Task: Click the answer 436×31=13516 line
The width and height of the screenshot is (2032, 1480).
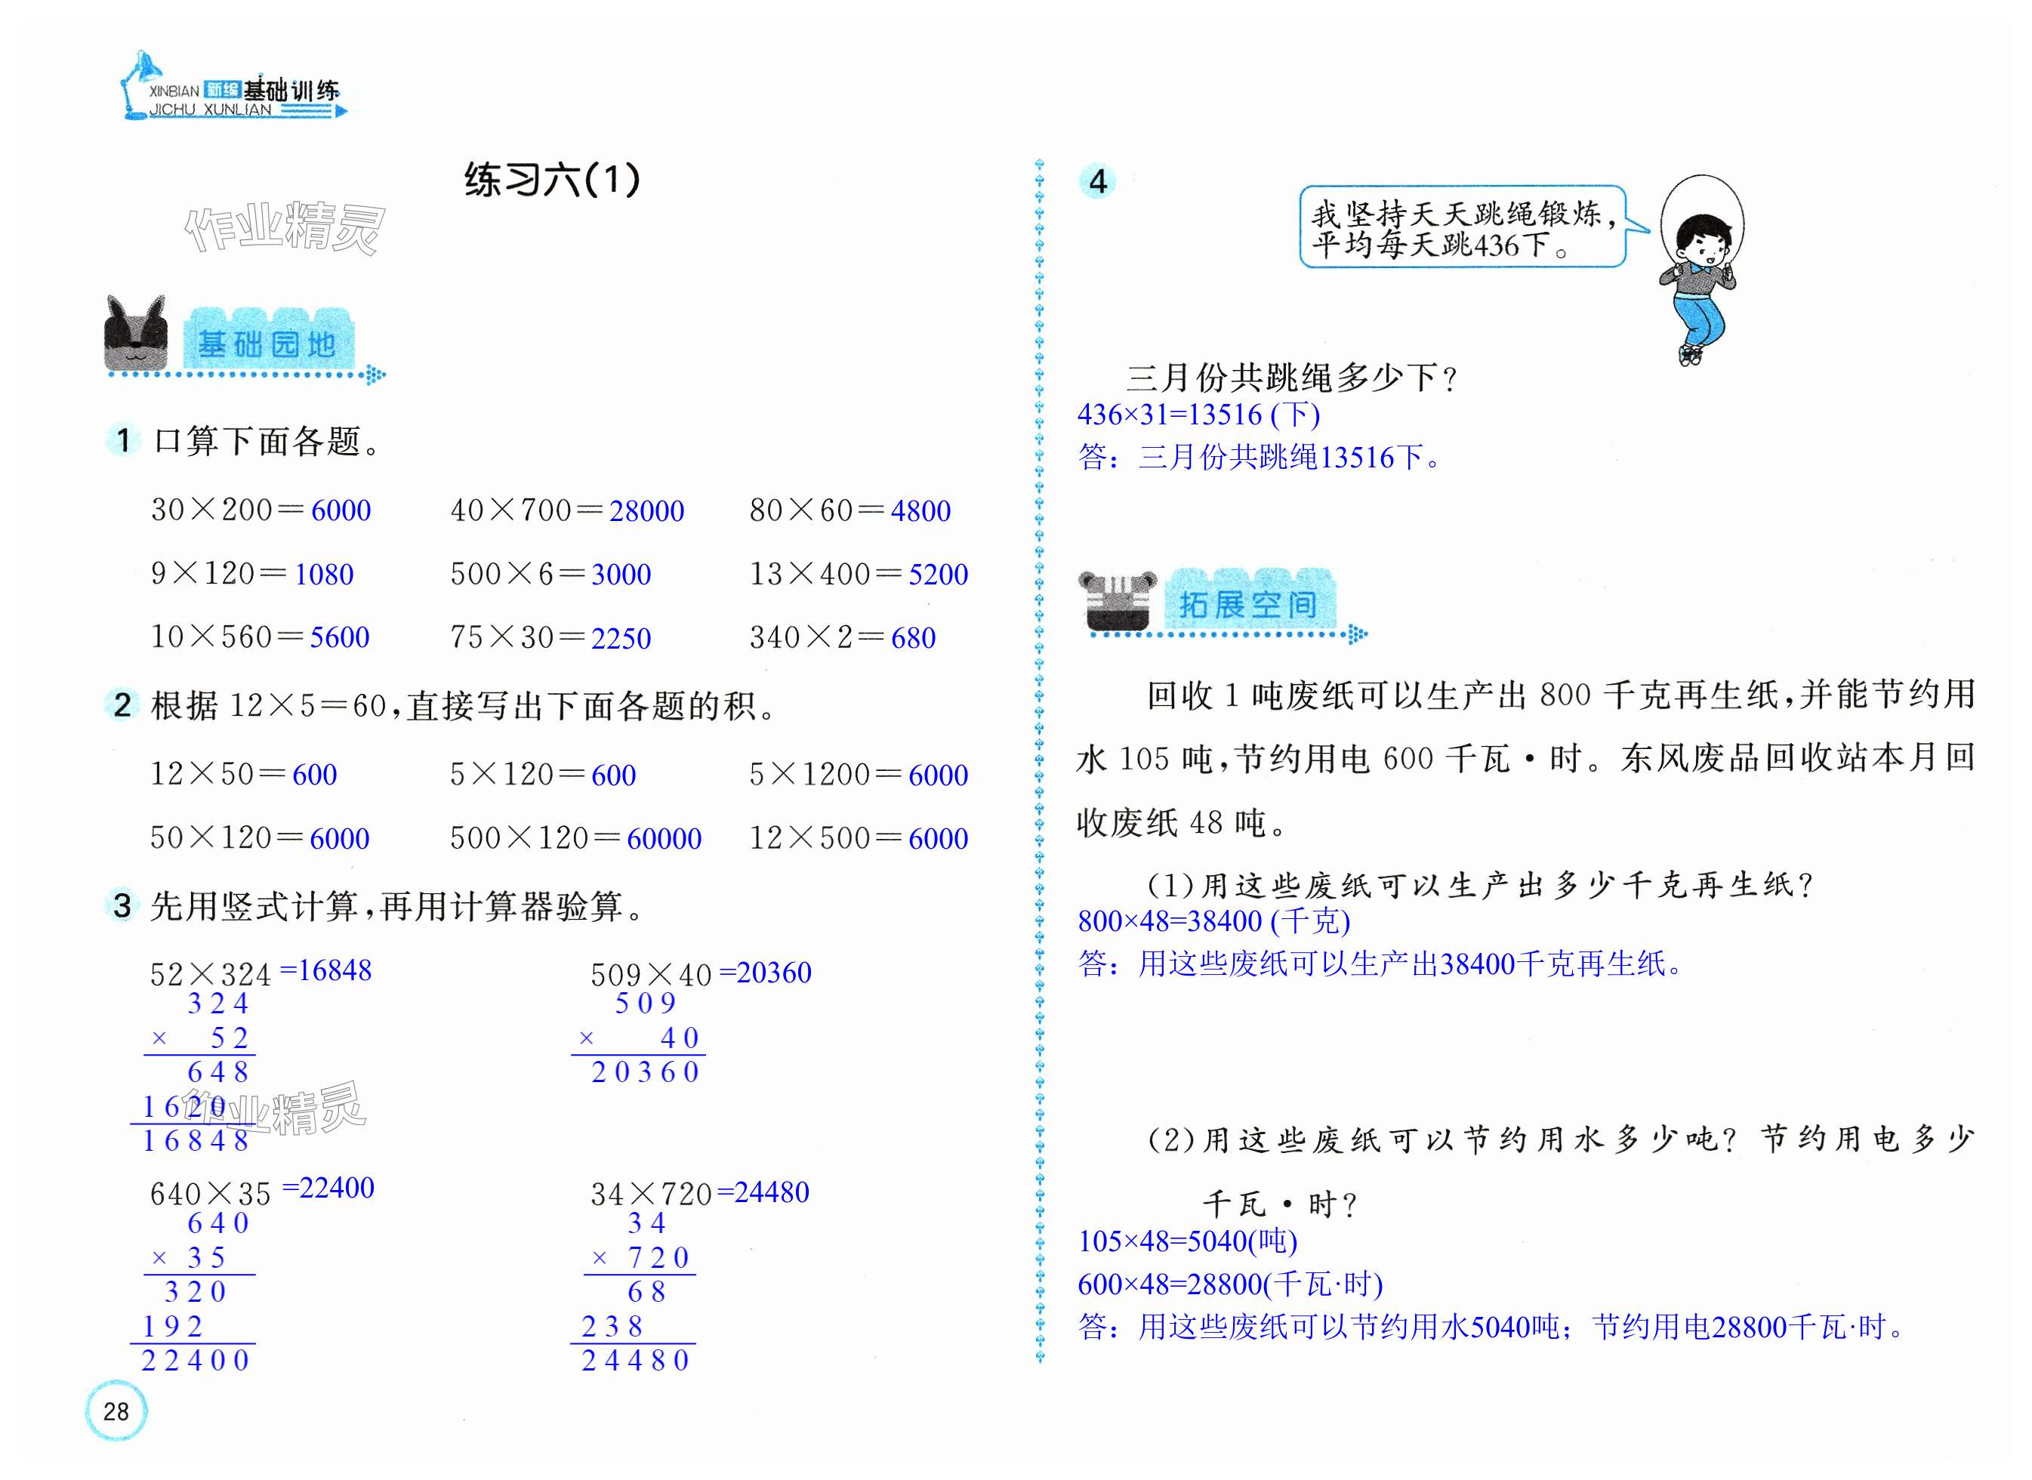Action: (1198, 415)
